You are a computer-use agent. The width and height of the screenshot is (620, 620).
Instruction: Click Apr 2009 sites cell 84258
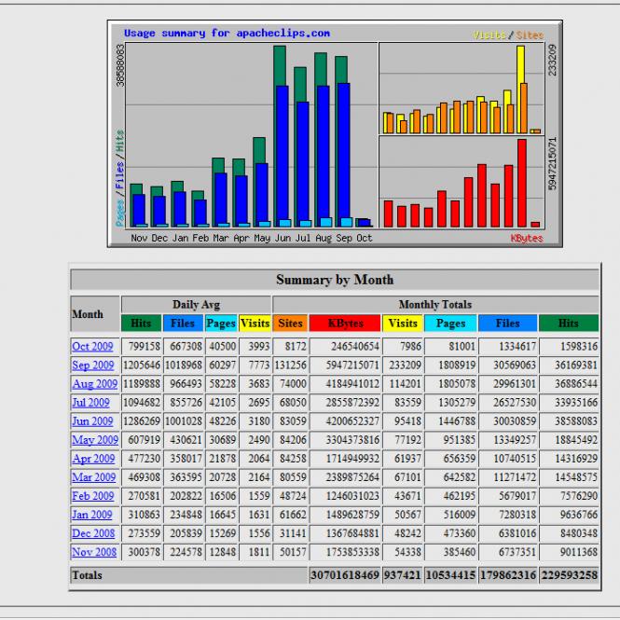tap(290, 459)
